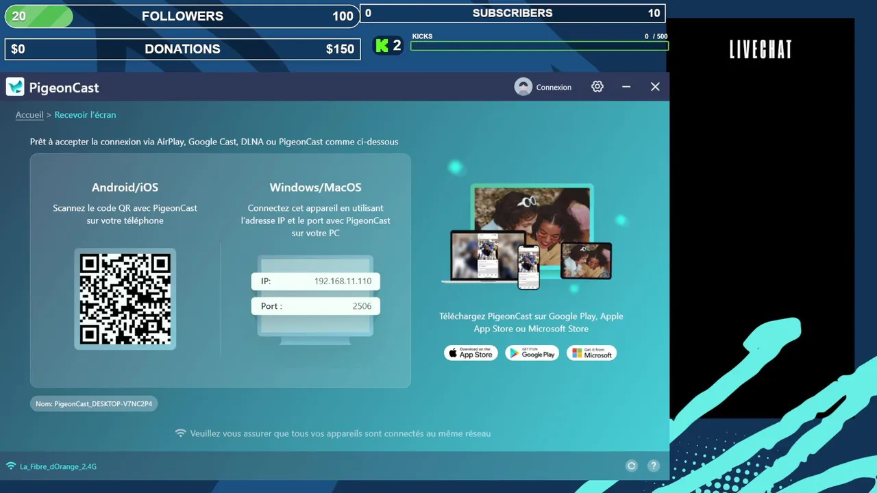Image resolution: width=877 pixels, height=493 pixels.
Task: Click the 'Connectez cet appareil' instruction text
Action: [x=316, y=220]
